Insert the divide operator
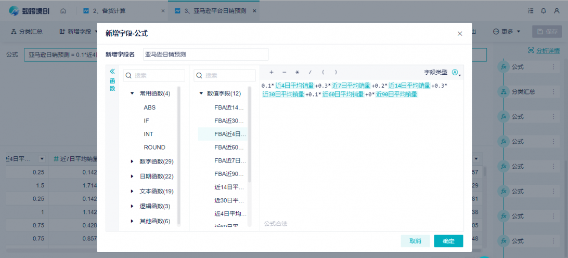568x258 pixels. pos(310,72)
